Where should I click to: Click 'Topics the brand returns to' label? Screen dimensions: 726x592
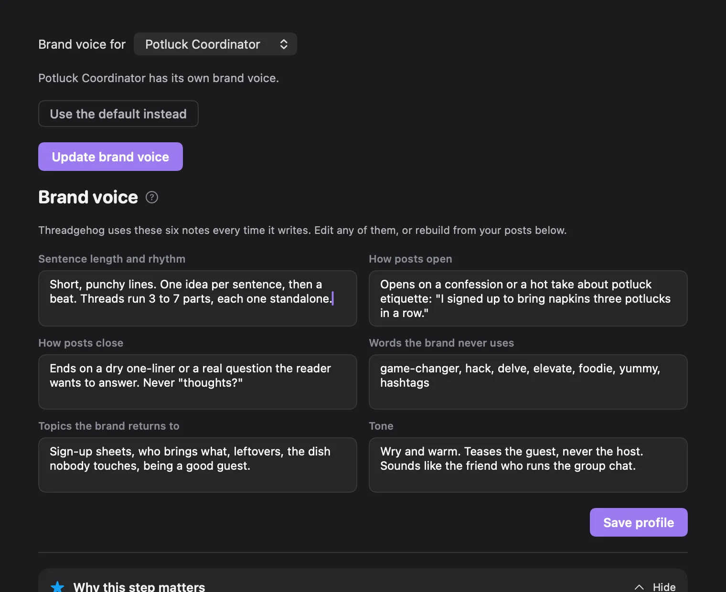[x=109, y=426]
